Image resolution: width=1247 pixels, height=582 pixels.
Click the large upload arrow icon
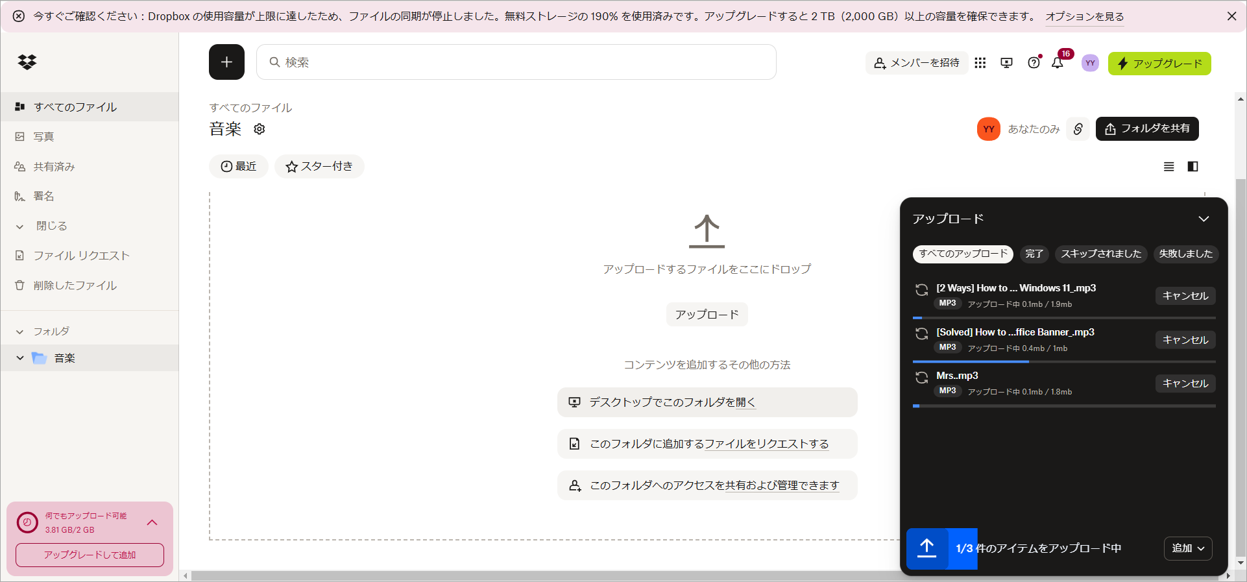(707, 231)
